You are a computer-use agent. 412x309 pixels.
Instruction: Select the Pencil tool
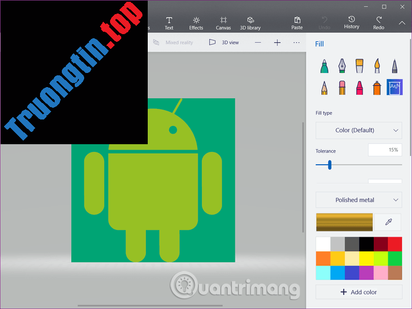[324, 88]
